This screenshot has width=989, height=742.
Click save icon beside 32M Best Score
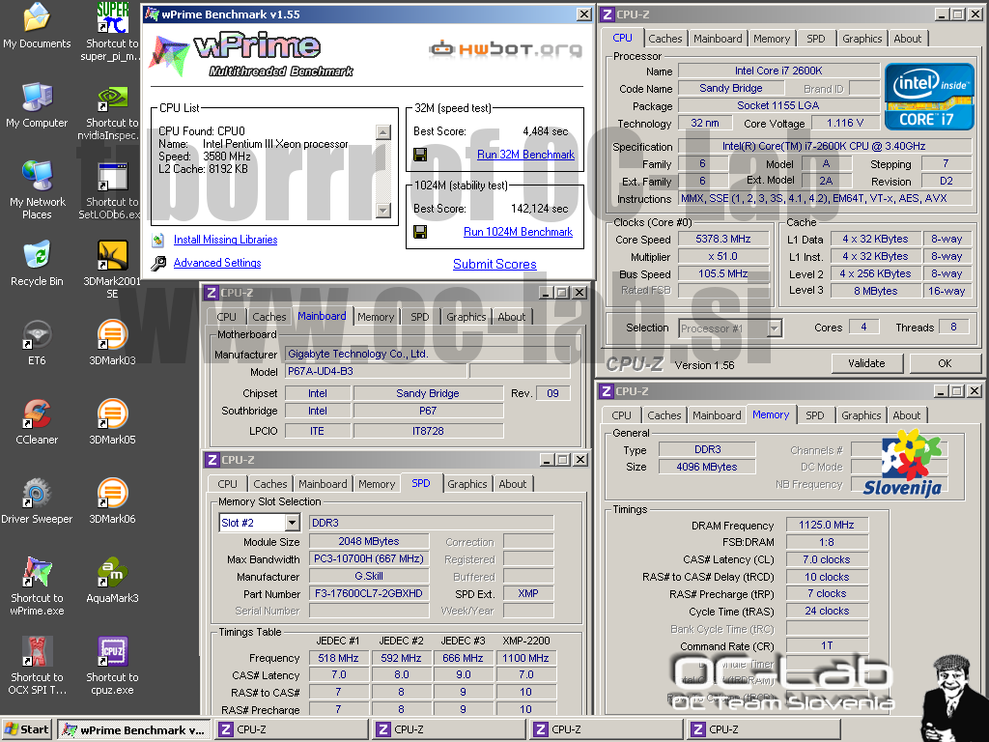[x=420, y=155]
